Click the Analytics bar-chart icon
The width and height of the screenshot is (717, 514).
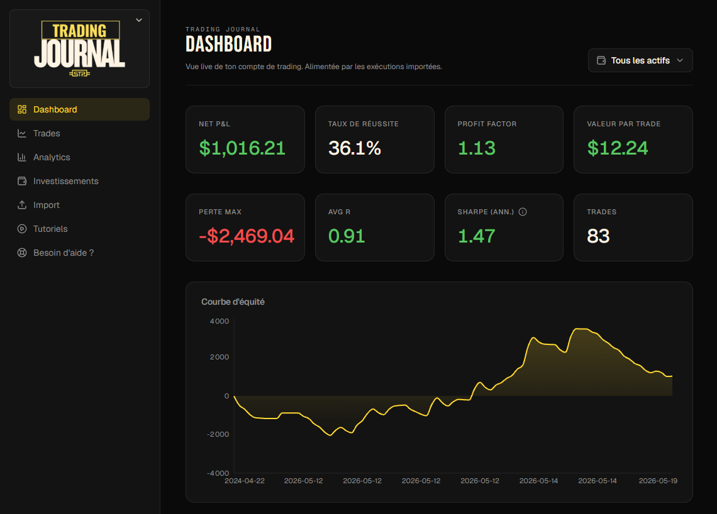point(22,157)
